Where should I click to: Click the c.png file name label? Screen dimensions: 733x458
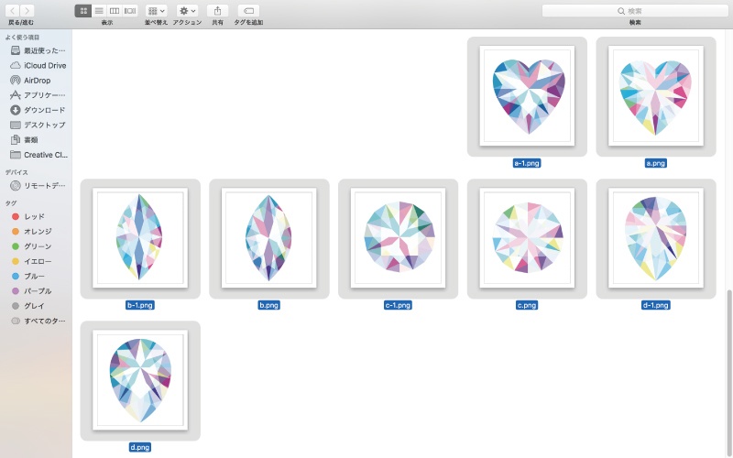point(527,305)
